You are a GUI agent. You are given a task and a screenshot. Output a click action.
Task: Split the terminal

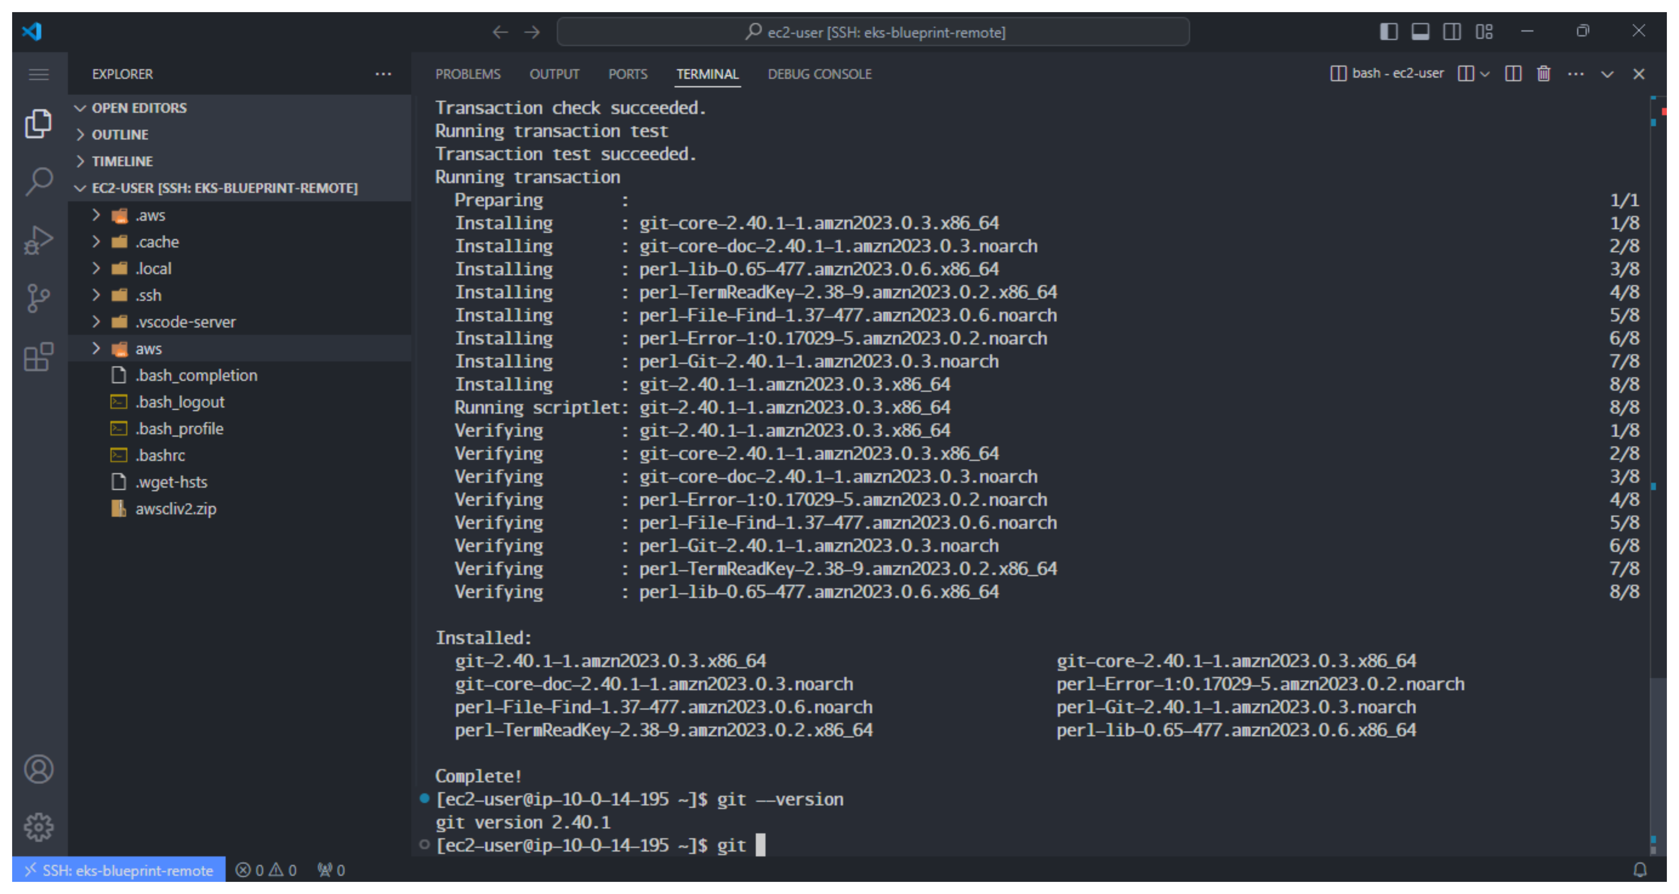coord(1513,74)
